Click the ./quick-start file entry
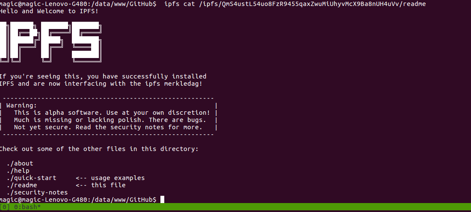 point(31,178)
